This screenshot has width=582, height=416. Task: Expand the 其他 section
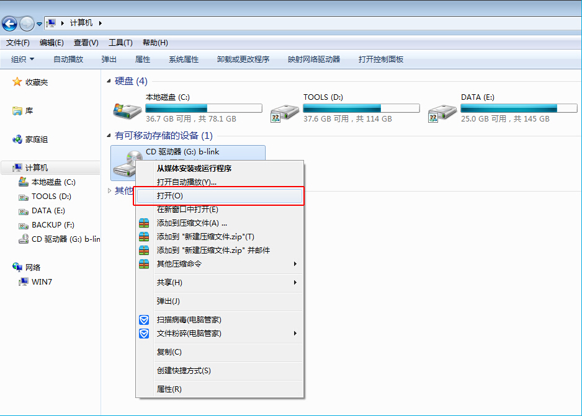[x=109, y=190]
